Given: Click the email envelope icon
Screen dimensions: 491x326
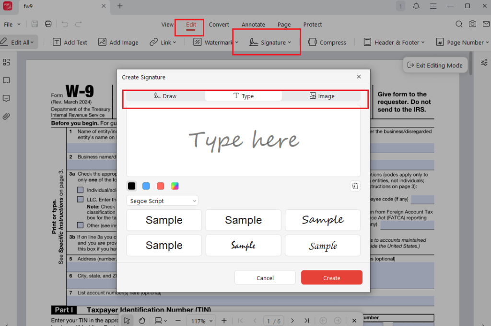Looking at the screenshot, I should (486, 24).
